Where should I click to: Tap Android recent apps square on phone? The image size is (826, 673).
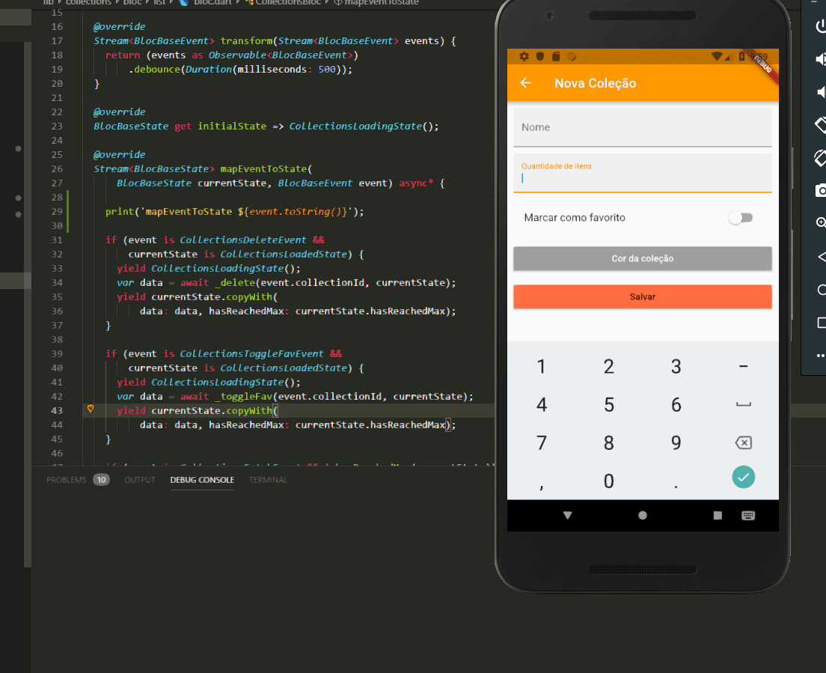coord(718,516)
